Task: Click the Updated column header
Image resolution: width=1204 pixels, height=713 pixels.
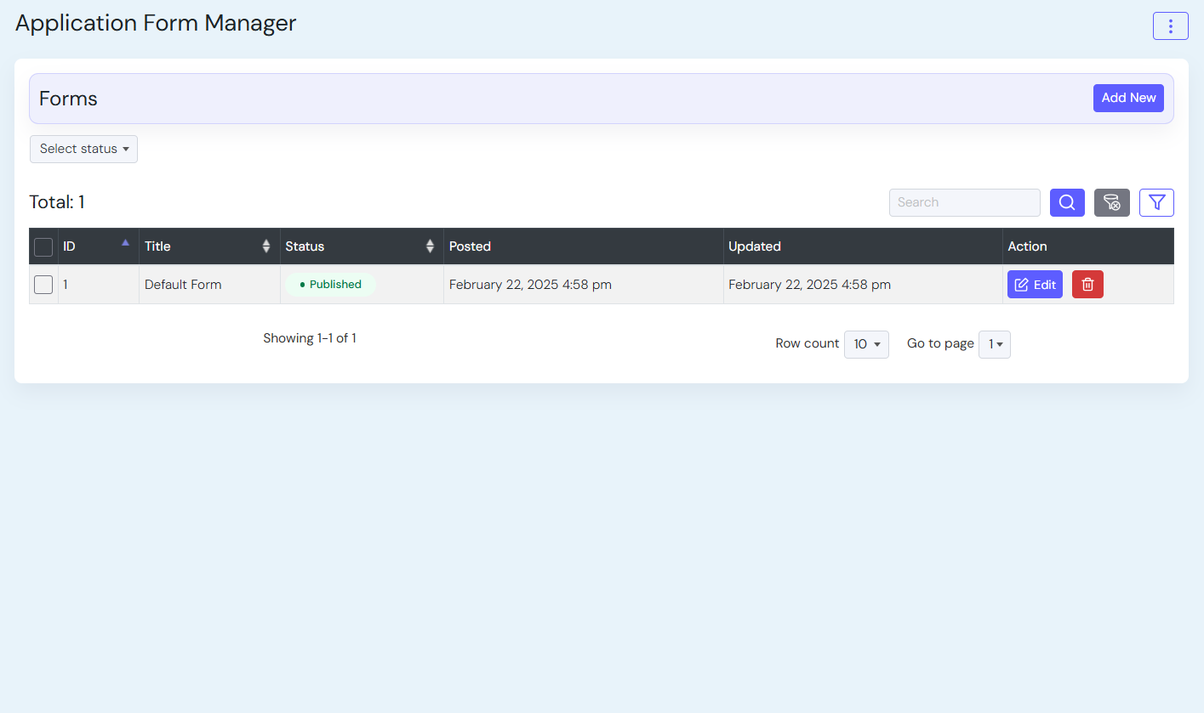Action: (x=754, y=246)
